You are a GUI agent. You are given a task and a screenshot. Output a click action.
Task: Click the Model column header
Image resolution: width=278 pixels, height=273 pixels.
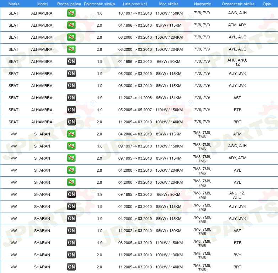point(42,4)
